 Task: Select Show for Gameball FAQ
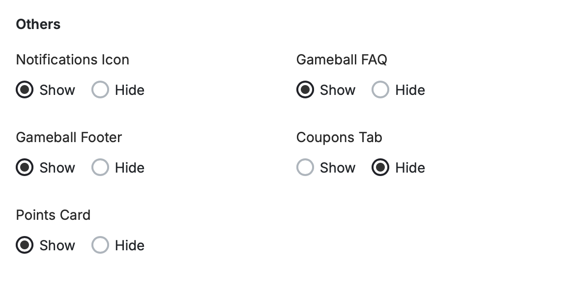point(305,89)
